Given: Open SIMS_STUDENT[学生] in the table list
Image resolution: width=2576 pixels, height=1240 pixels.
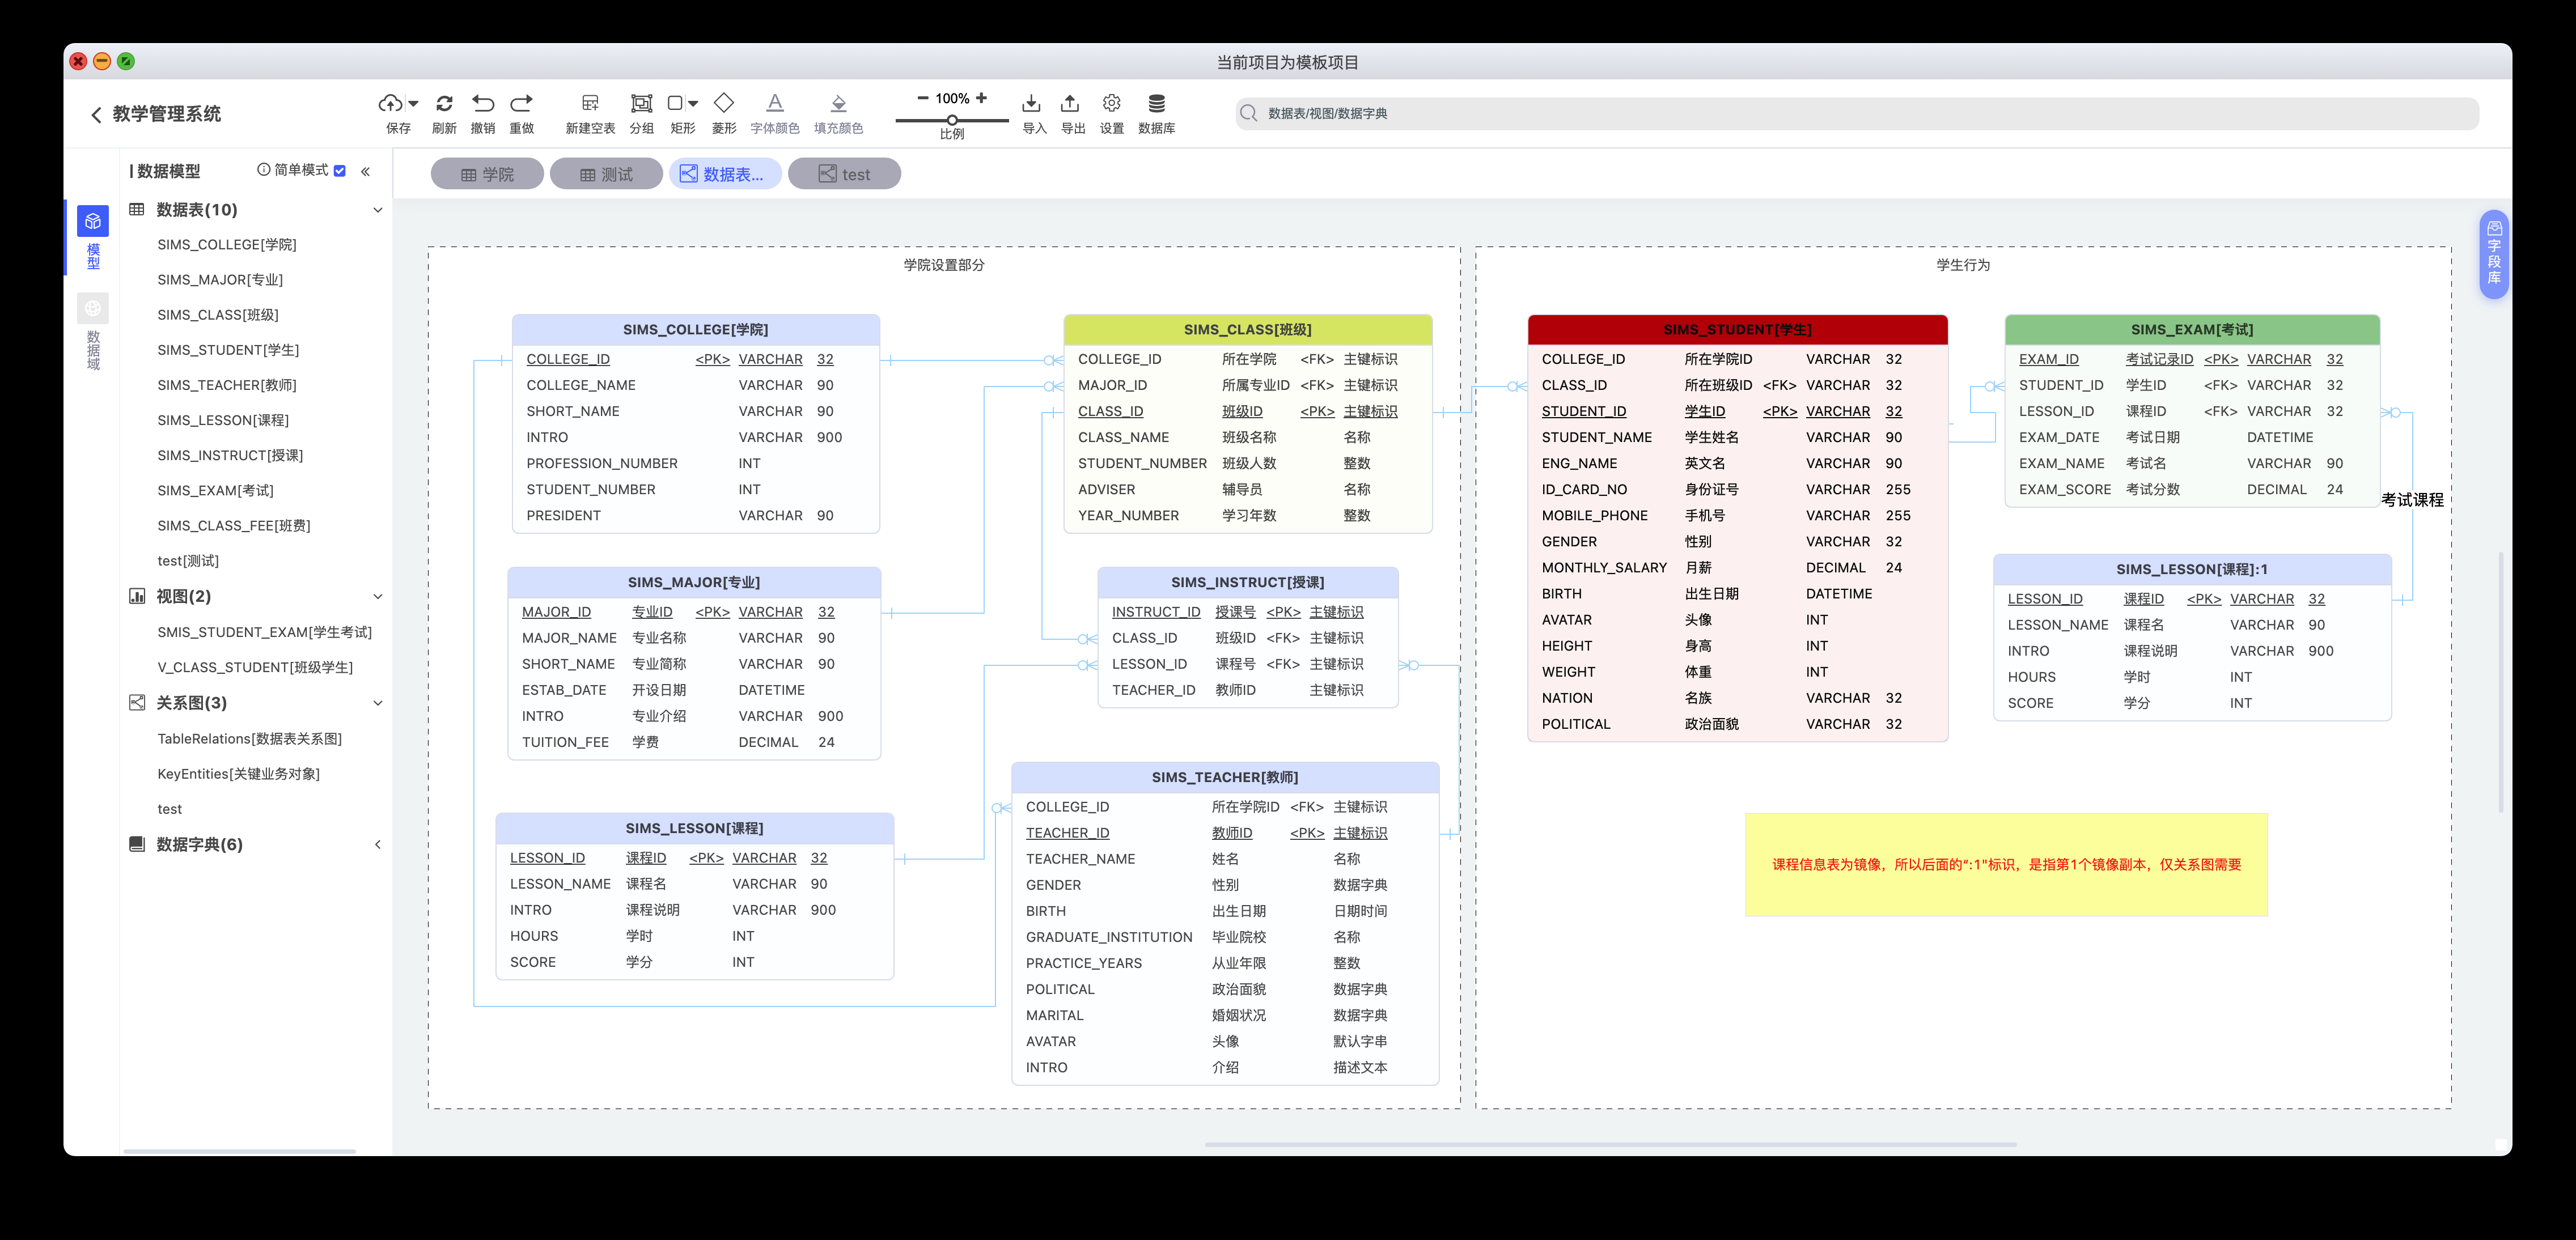Looking at the screenshot, I should [x=228, y=350].
